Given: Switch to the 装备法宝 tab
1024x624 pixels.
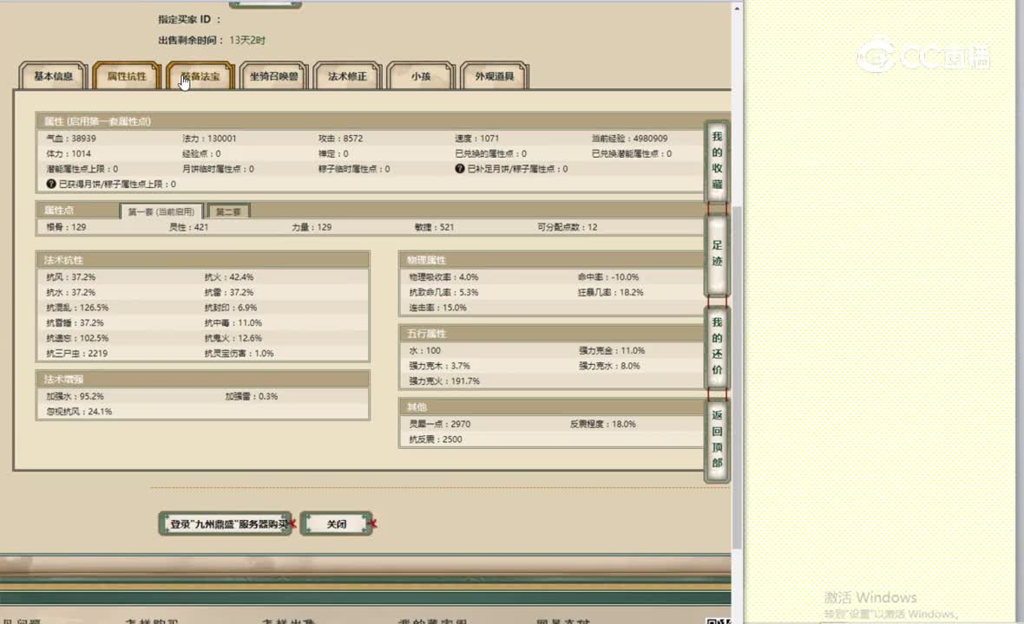Looking at the screenshot, I should point(200,76).
